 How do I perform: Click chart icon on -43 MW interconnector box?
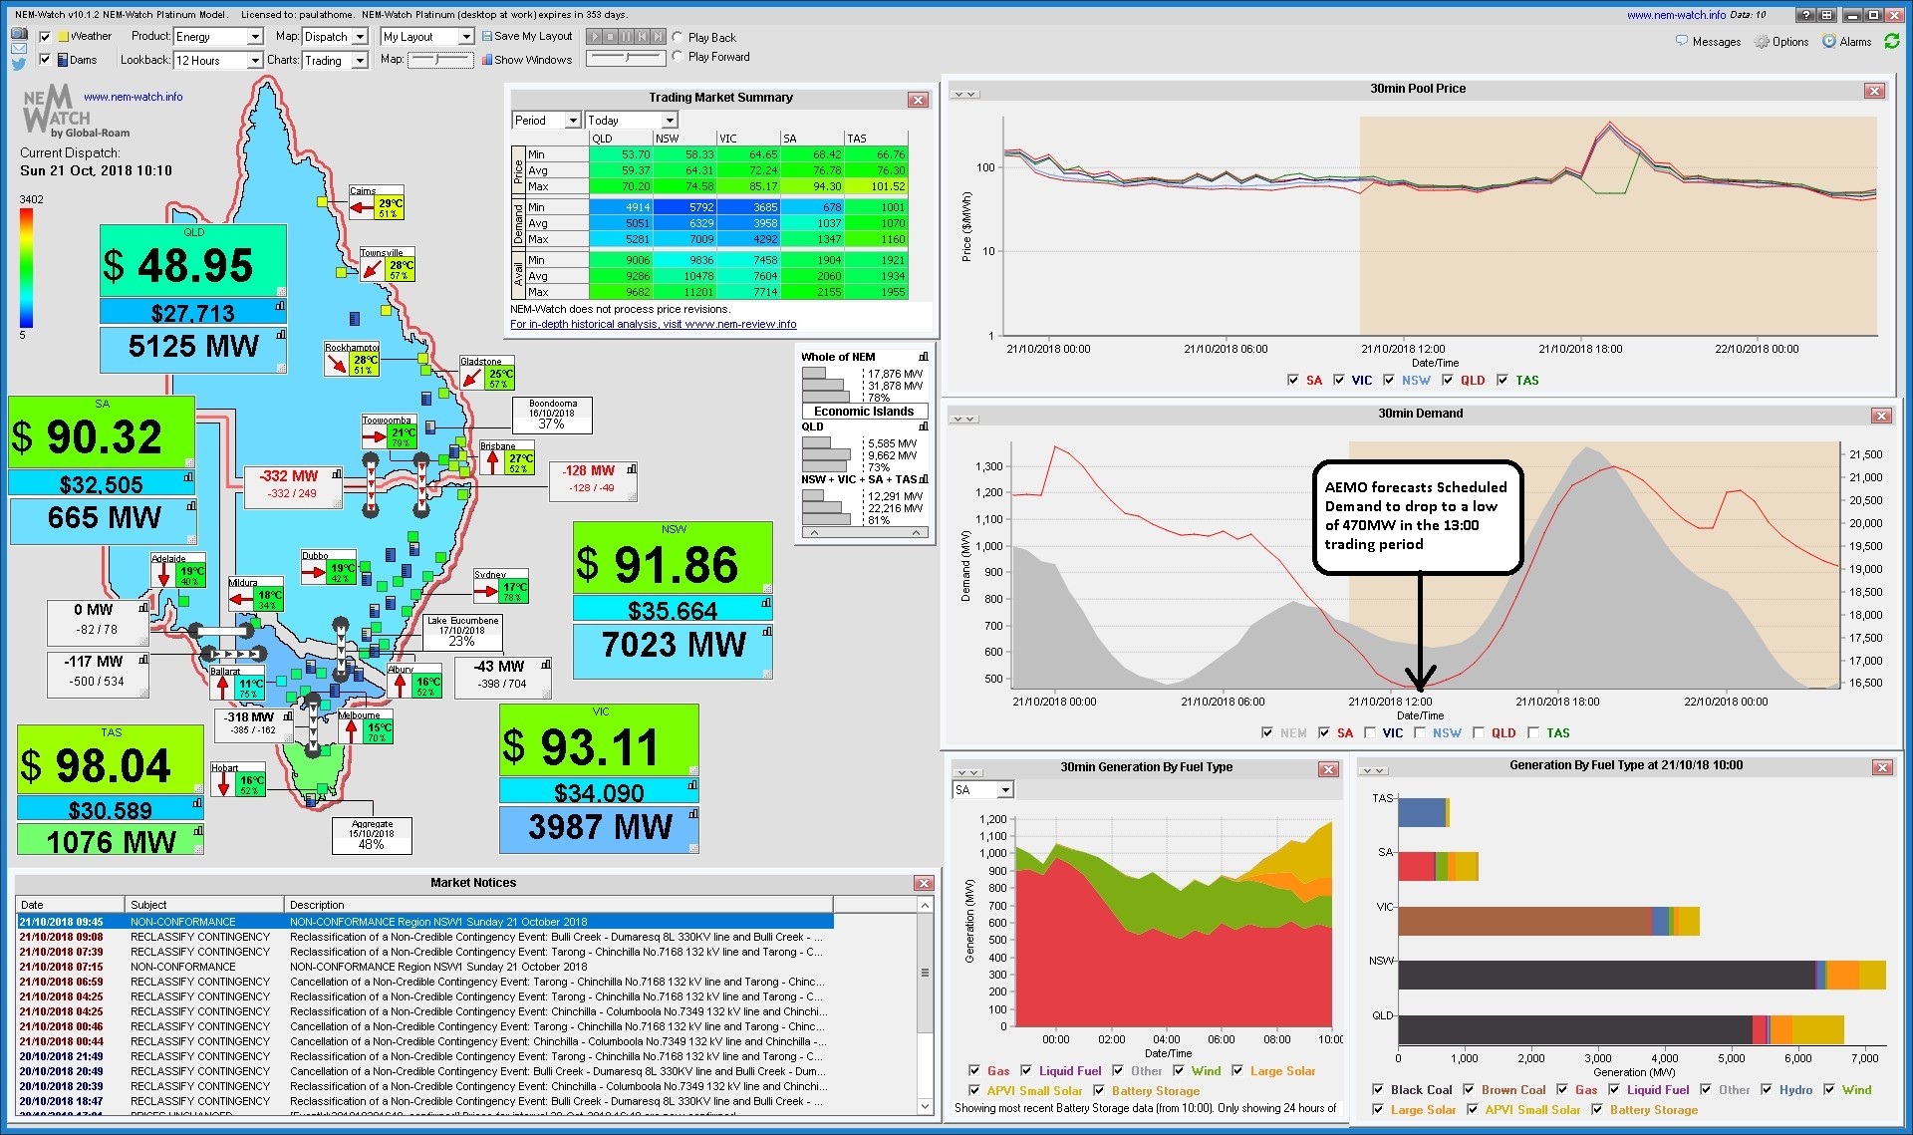tap(546, 664)
